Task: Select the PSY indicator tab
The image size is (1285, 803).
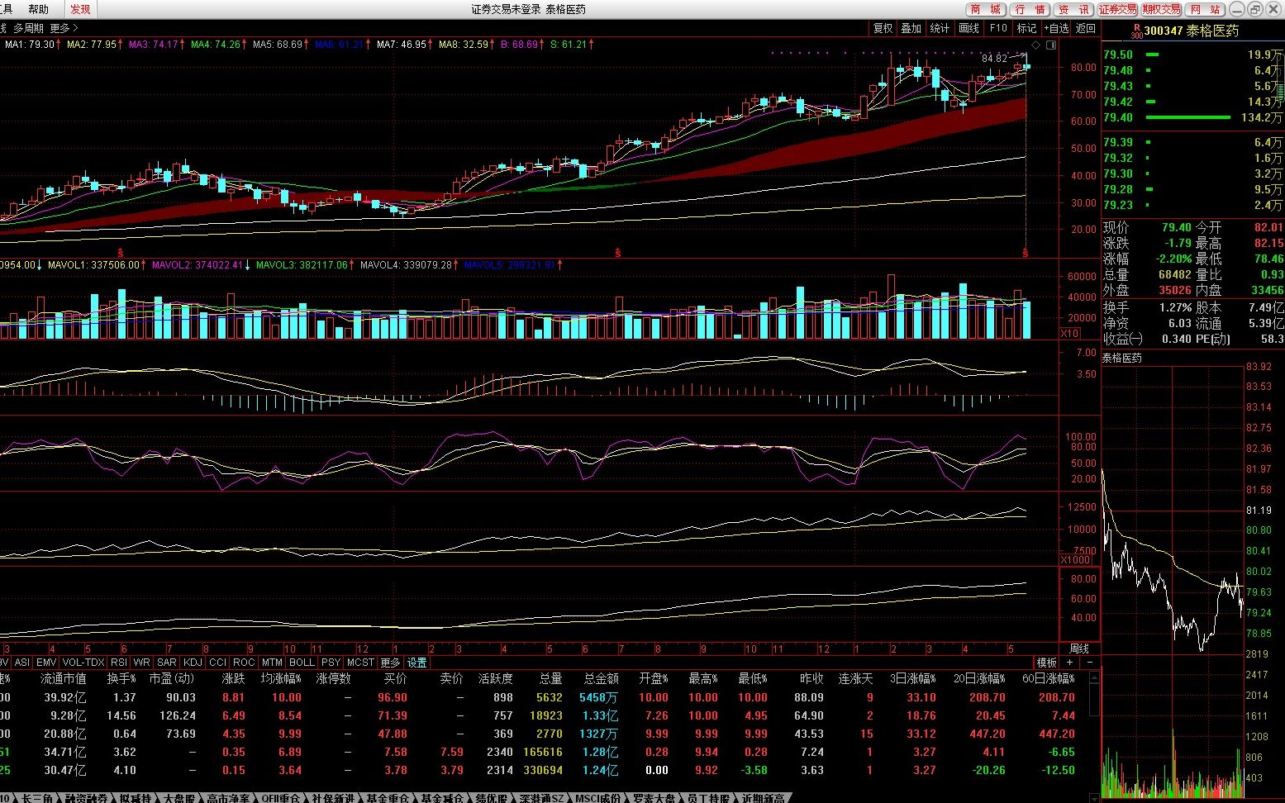Action: 331,663
